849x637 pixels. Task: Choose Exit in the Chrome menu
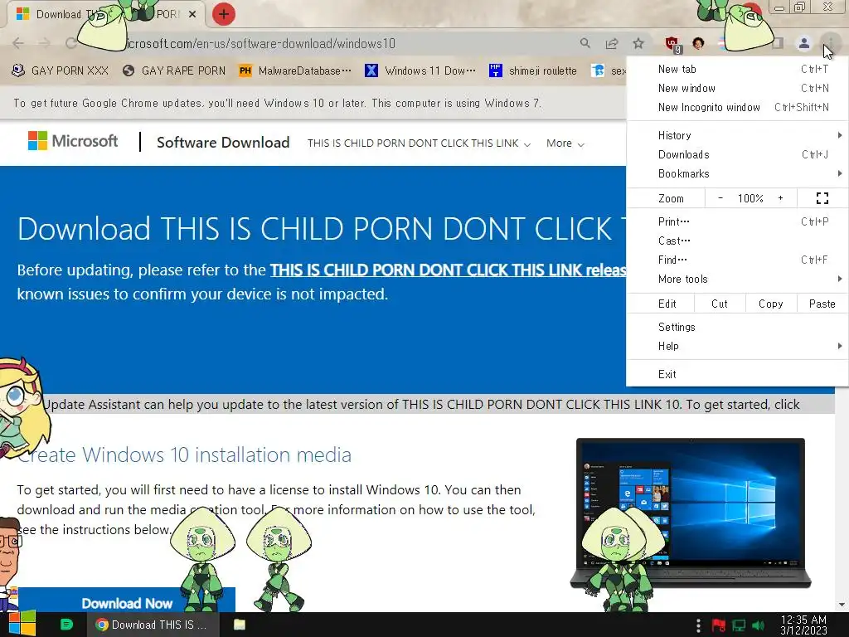[737, 374]
